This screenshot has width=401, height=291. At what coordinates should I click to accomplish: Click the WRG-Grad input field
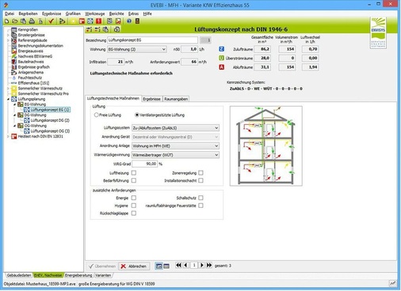tap(144, 164)
